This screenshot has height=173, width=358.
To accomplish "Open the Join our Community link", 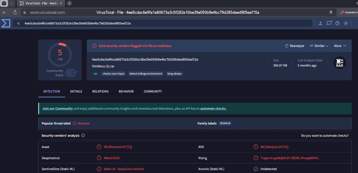I will (58, 109).
